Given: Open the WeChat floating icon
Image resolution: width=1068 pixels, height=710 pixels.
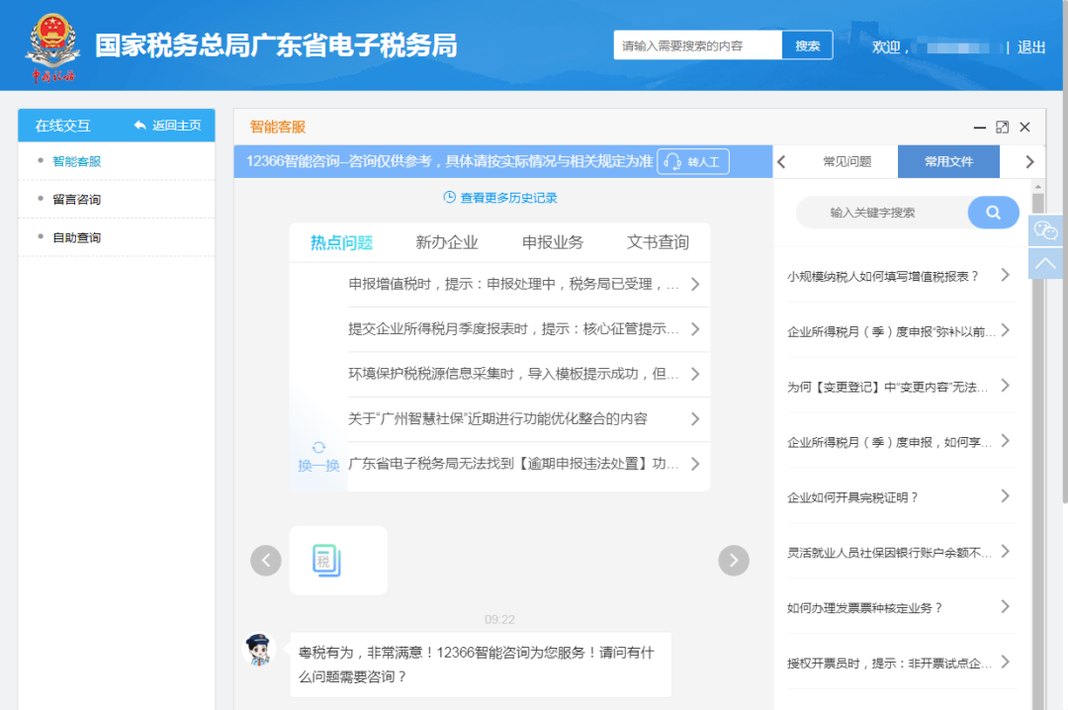Looking at the screenshot, I should (1045, 230).
